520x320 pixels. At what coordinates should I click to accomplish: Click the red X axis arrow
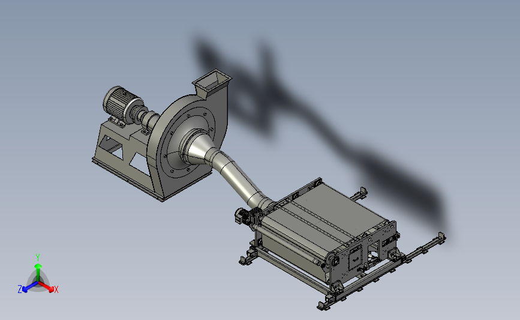[x=46, y=286]
